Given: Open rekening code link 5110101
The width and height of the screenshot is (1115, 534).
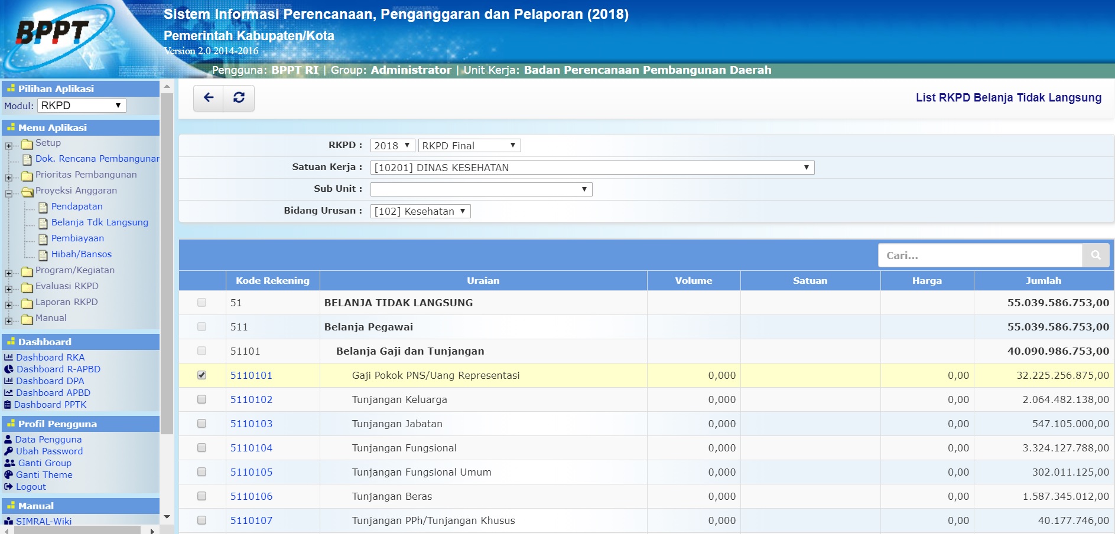Looking at the screenshot, I should pos(252,375).
